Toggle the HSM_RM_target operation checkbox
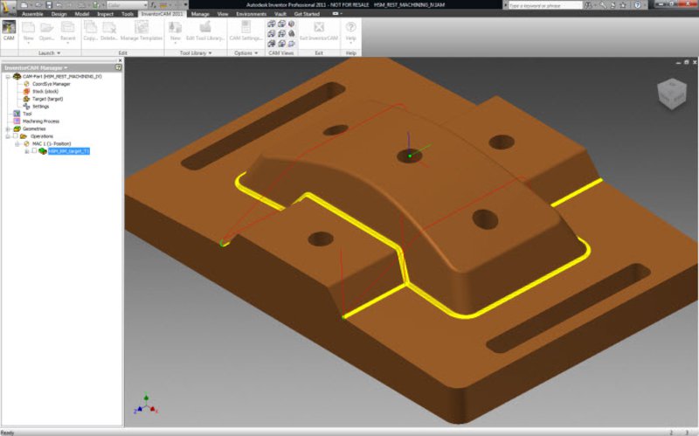699x436 pixels. pyautogui.click(x=34, y=151)
